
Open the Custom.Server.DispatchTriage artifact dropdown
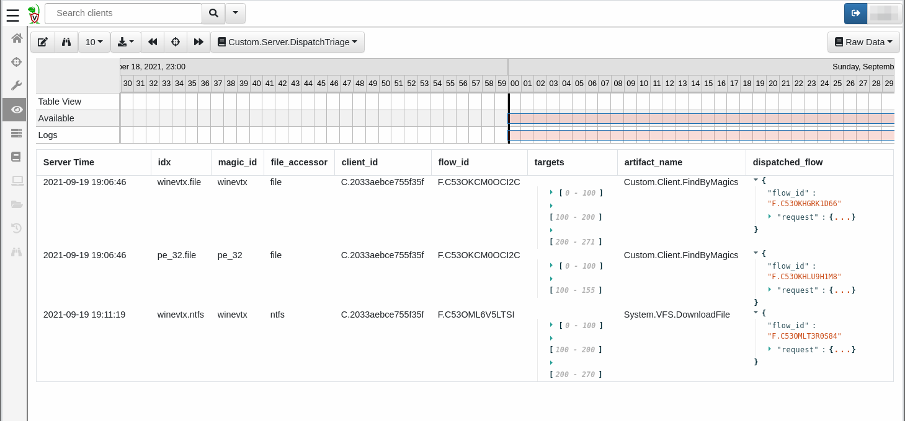coord(287,42)
